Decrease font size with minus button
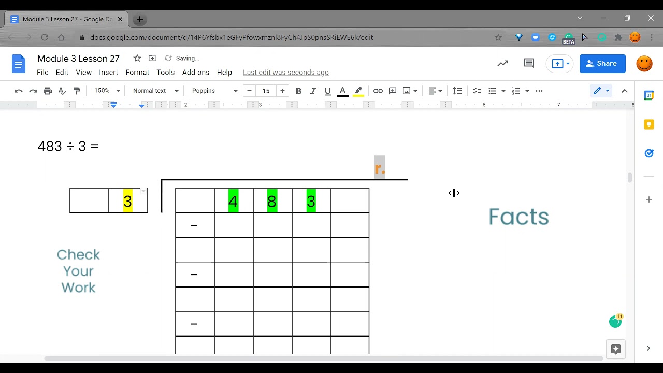663x373 pixels. point(249,91)
